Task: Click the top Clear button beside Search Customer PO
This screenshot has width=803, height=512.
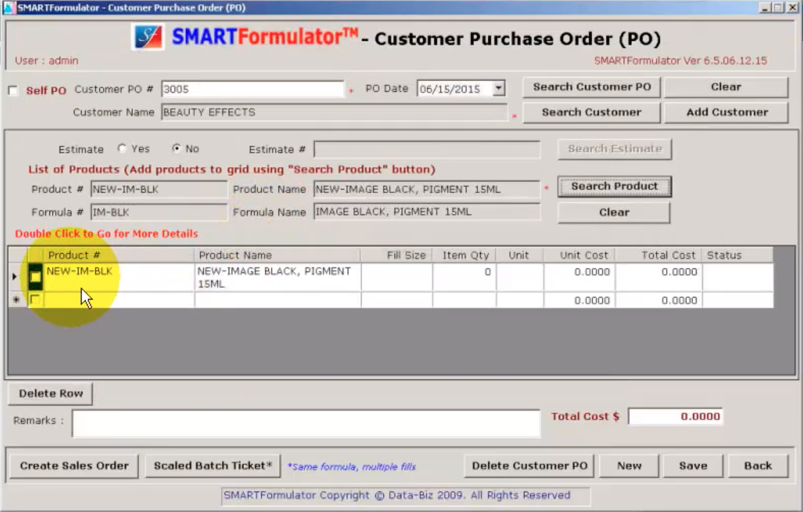Action: 726,87
